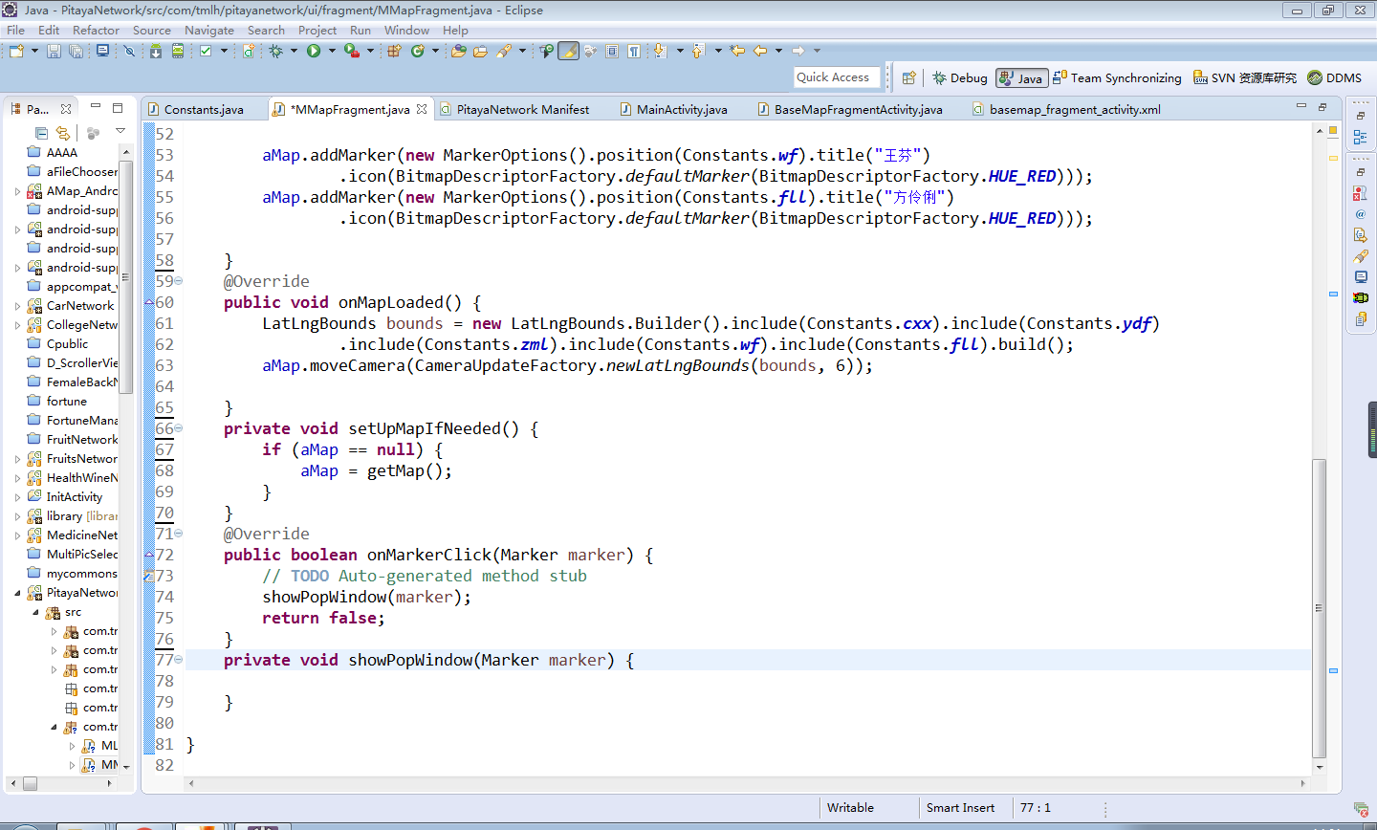Click the Save All toolbar icon
Image resolution: width=1377 pixels, height=830 pixels.
76,51
